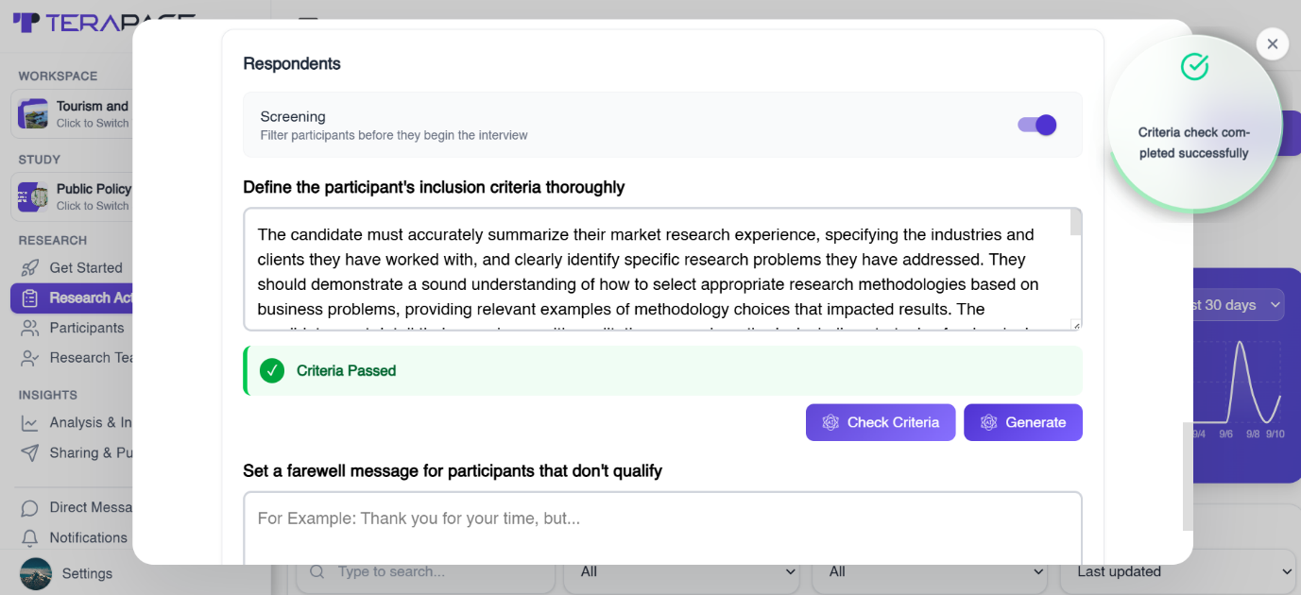Open Research Activities in the sidebar
The width and height of the screenshot is (1301, 595).
click(x=72, y=297)
